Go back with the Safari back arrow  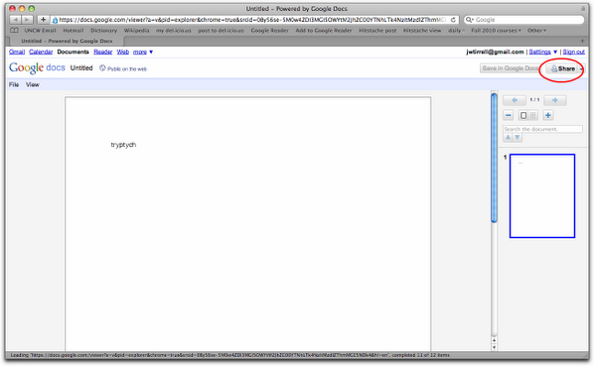(x=16, y=20)
